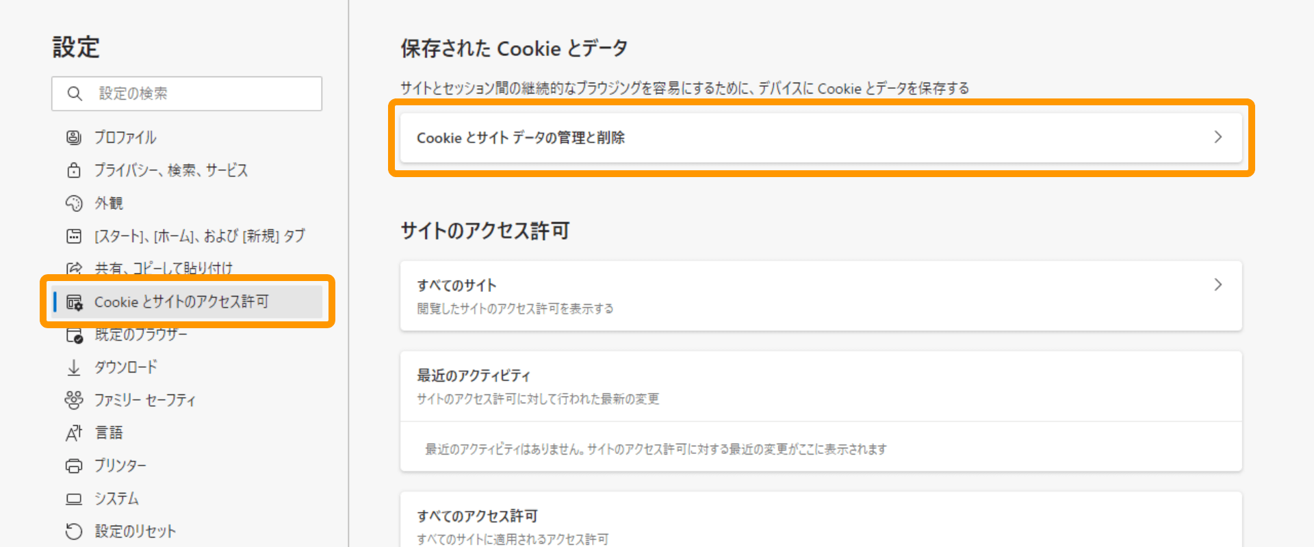
Task: View 閲覧したサイトのアクセス許可を表示する entry
Action: pos(515,308)
